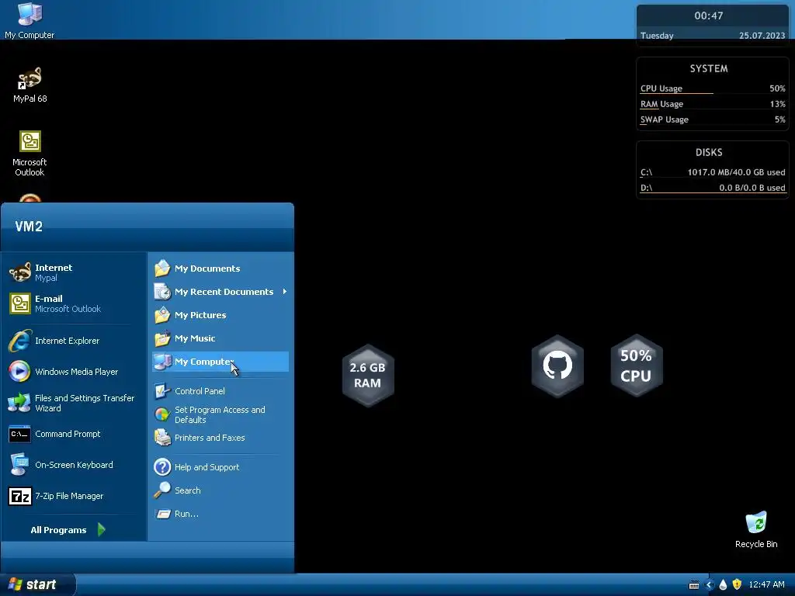The image size is (795, 596).
Task: Click the 12:47 AM taskbar clock
Action: [766, 584]
